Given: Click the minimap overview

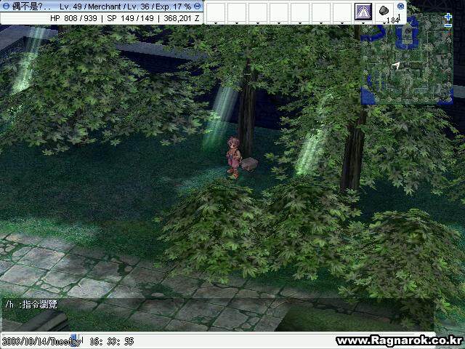Looking at the screenshot, I should pyautogui.click(x=407, y=60).
